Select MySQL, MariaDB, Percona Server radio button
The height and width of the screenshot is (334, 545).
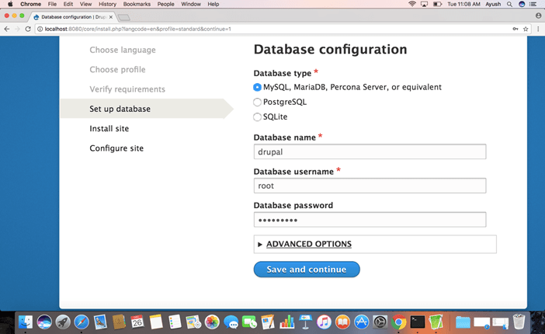click(x=257, y=87)
